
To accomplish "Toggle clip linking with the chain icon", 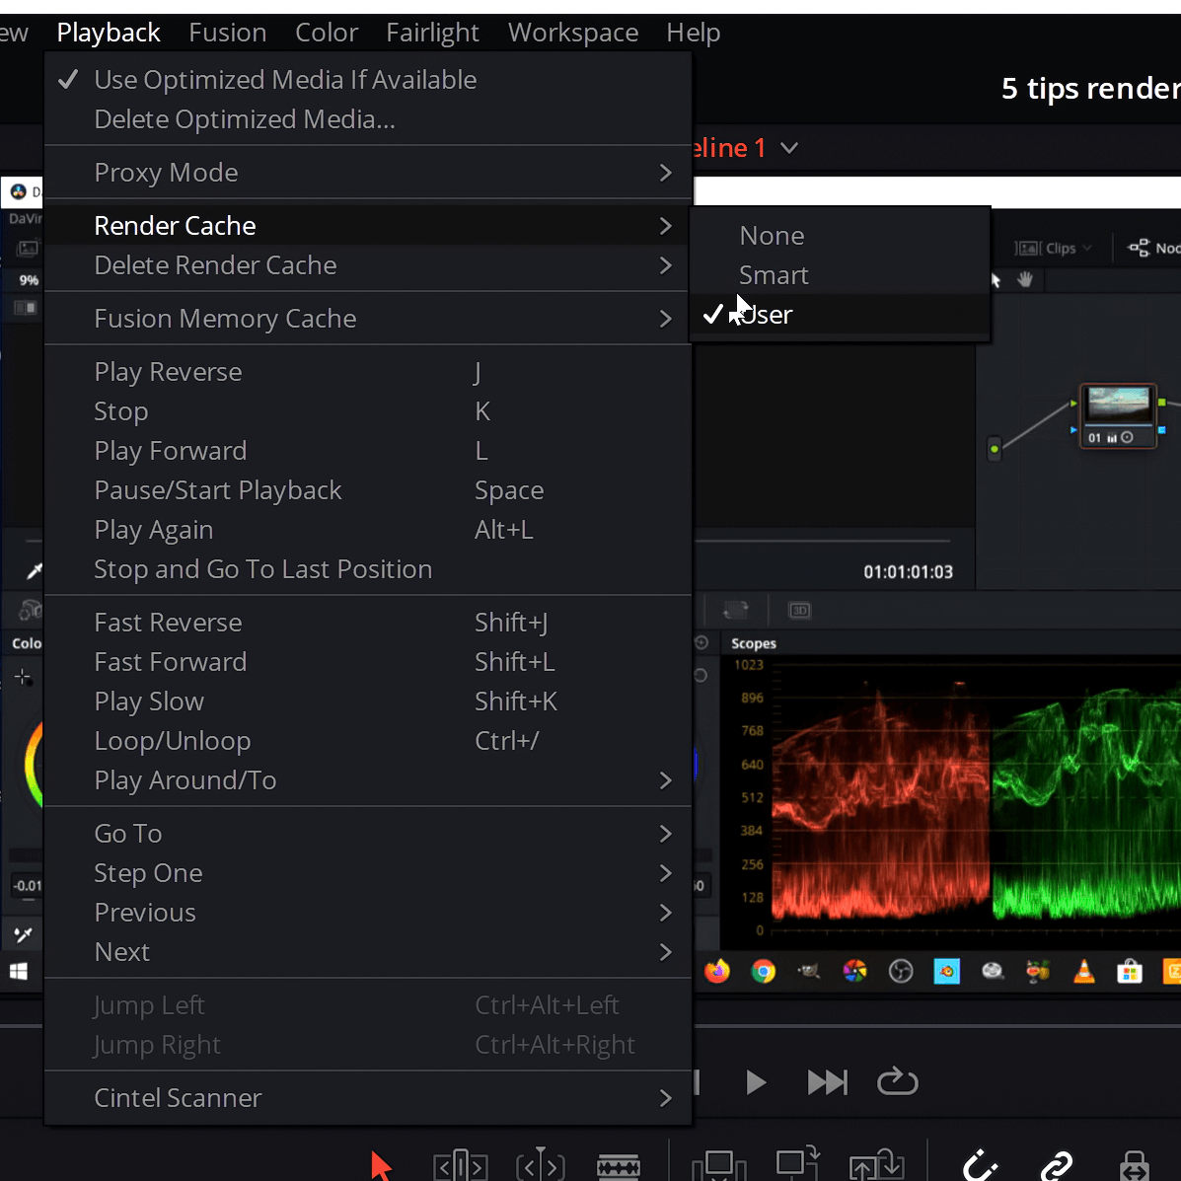I will (x=1057, y=1166).
